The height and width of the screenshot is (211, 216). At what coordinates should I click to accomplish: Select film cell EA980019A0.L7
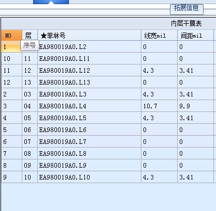[x=90, y=142]
